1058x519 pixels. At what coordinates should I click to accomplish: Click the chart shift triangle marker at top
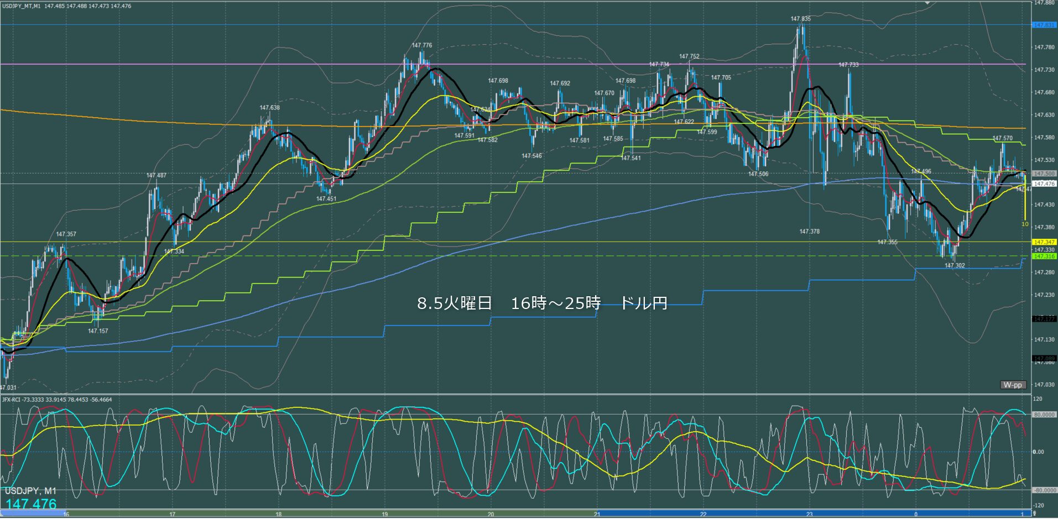[x=928, y=3]
